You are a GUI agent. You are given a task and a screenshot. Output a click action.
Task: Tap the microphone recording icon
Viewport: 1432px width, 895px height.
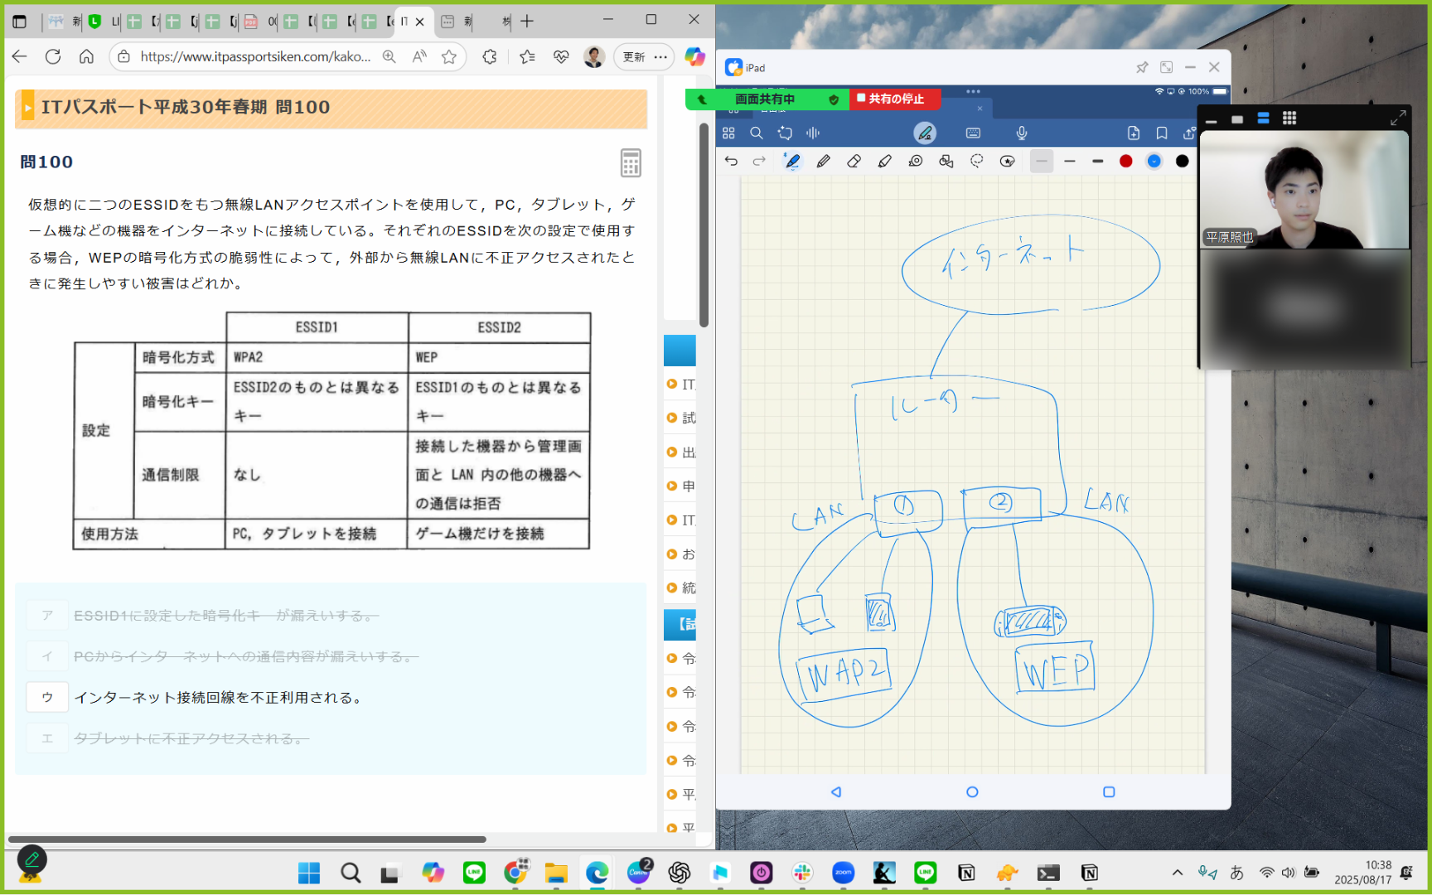[x=1022, y=133]
